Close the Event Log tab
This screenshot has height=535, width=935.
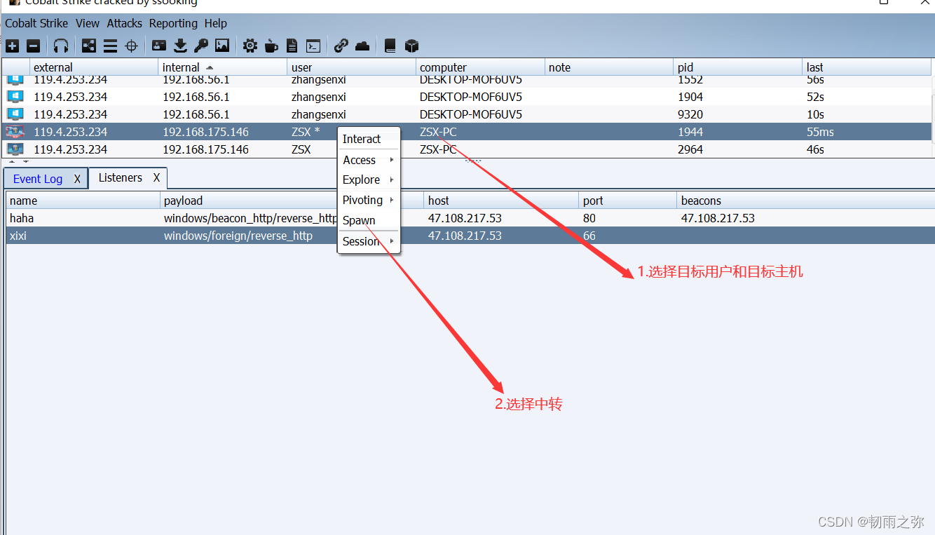coord(77,179)
